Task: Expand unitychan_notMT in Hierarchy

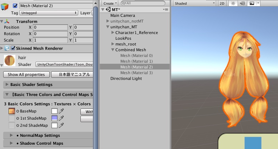Action: (x=108, y=21)
